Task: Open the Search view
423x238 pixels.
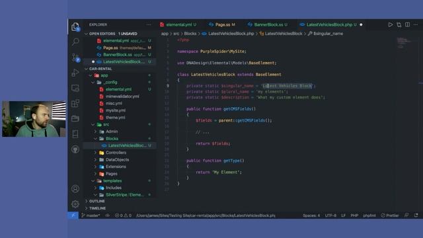Action: pyautogui.click(x=75, y=42)
